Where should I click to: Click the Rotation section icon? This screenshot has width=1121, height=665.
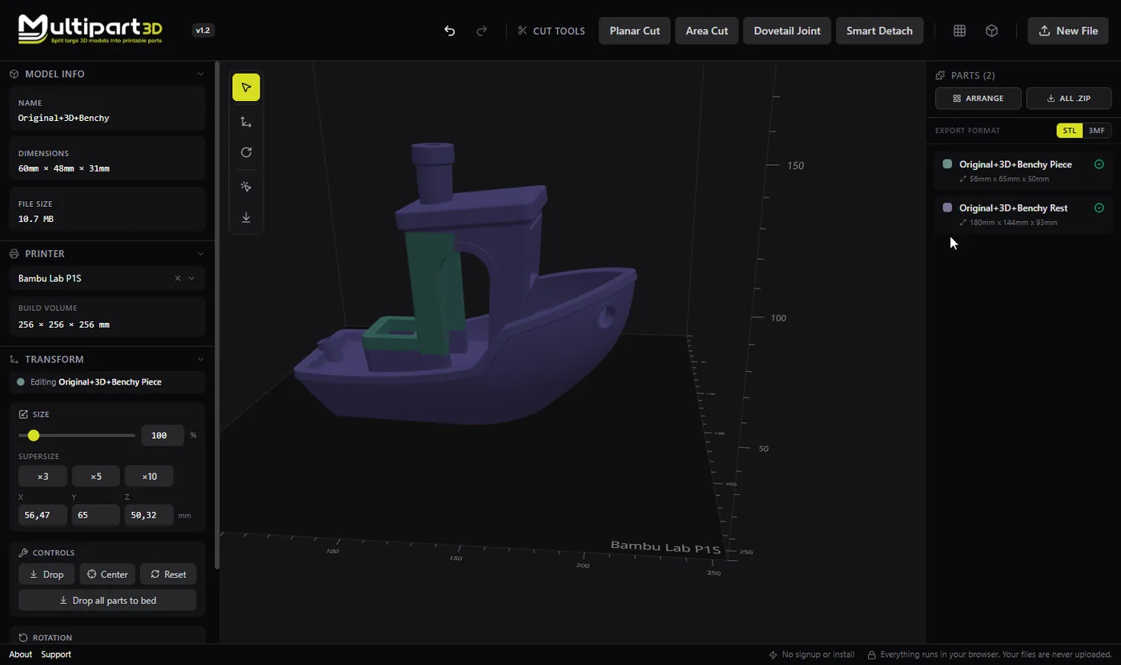pos(23,638)
